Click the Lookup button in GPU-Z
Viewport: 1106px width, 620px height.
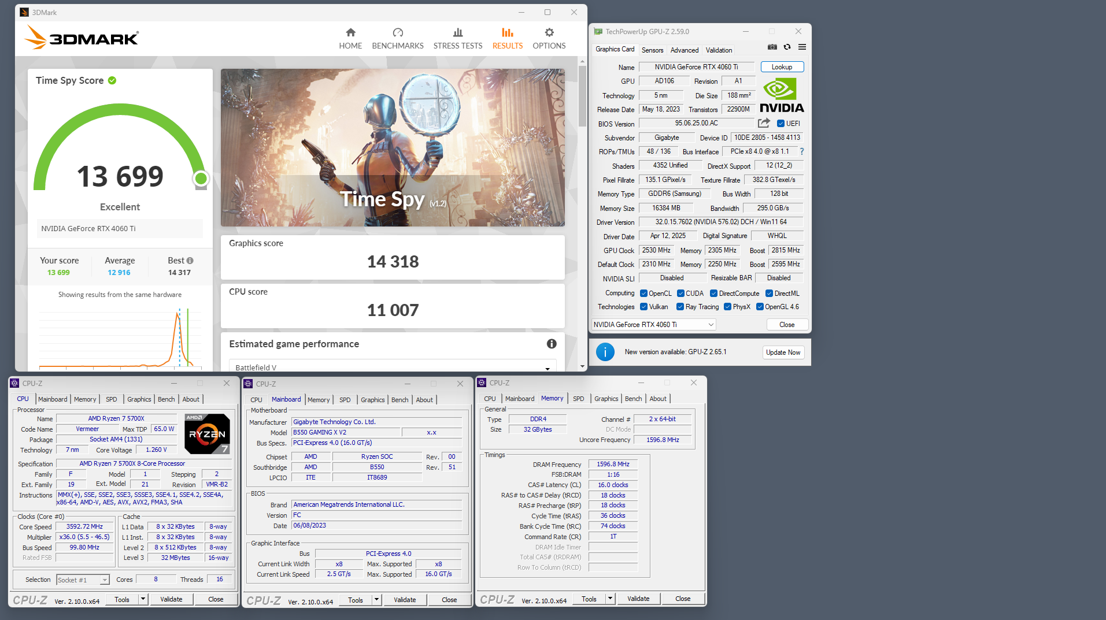[x=782, y=67]
